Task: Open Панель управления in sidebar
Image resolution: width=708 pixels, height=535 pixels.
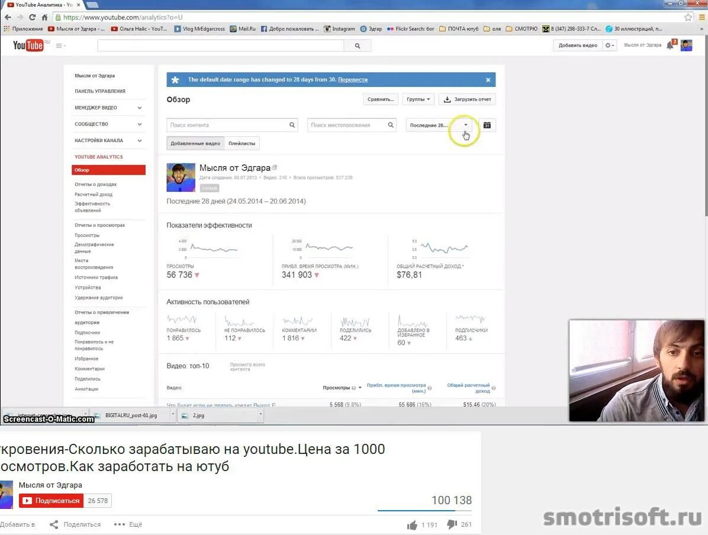Action: pyautogui.click(x=100, y=91)
